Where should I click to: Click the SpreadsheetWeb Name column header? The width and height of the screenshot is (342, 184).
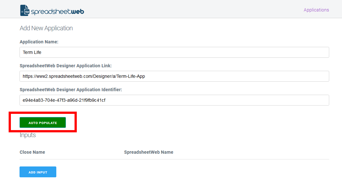(x=148, y=152)
